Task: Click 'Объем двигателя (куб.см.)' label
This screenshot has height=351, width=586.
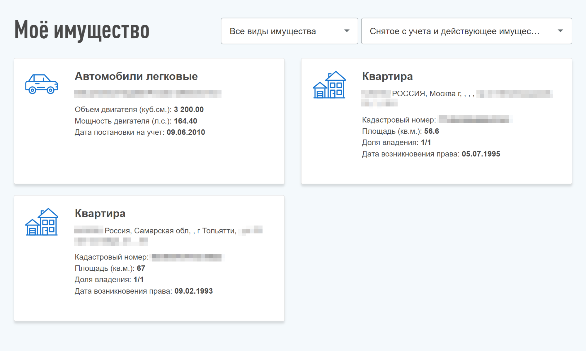Action: pos(123,109)
